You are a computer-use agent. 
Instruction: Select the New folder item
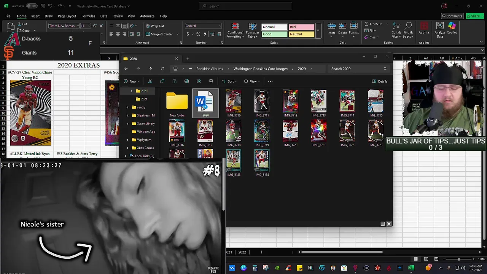tap(177, 104)
